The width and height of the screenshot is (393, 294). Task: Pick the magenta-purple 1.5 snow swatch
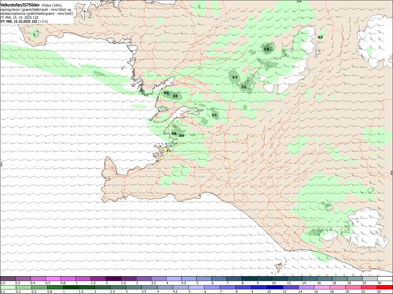point(98,278)
